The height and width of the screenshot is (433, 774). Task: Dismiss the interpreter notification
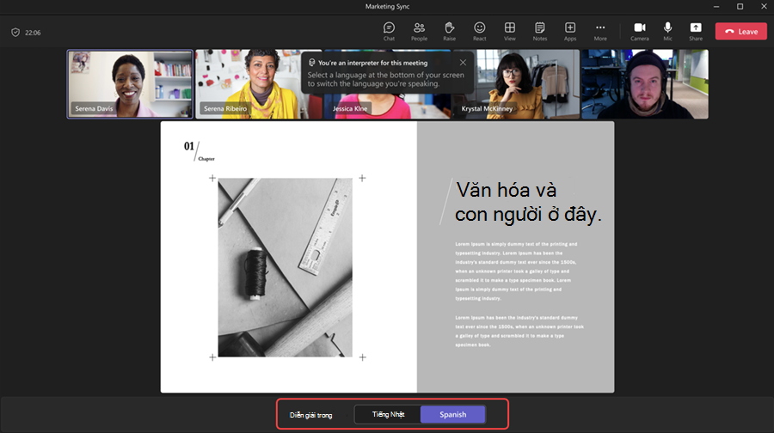coord(463,63)
